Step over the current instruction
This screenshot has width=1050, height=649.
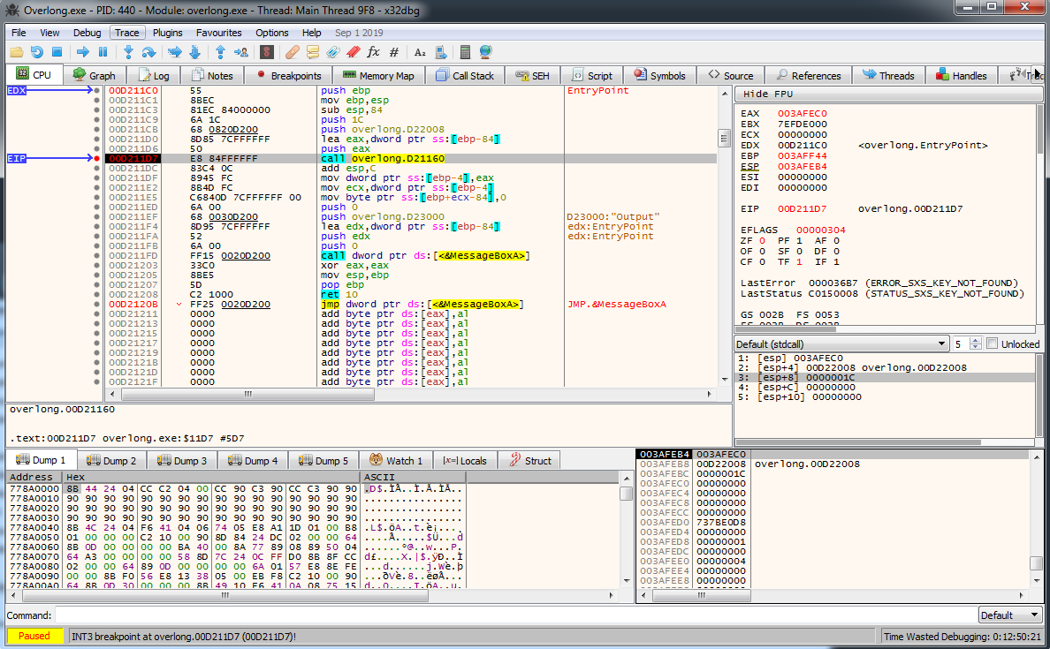148,52
